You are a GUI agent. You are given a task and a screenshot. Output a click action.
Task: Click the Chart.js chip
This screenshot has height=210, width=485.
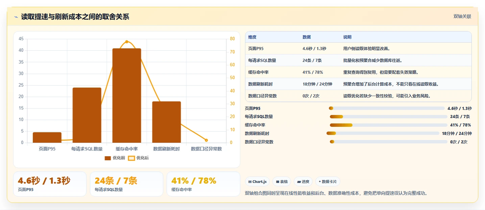tap(257, 182)
